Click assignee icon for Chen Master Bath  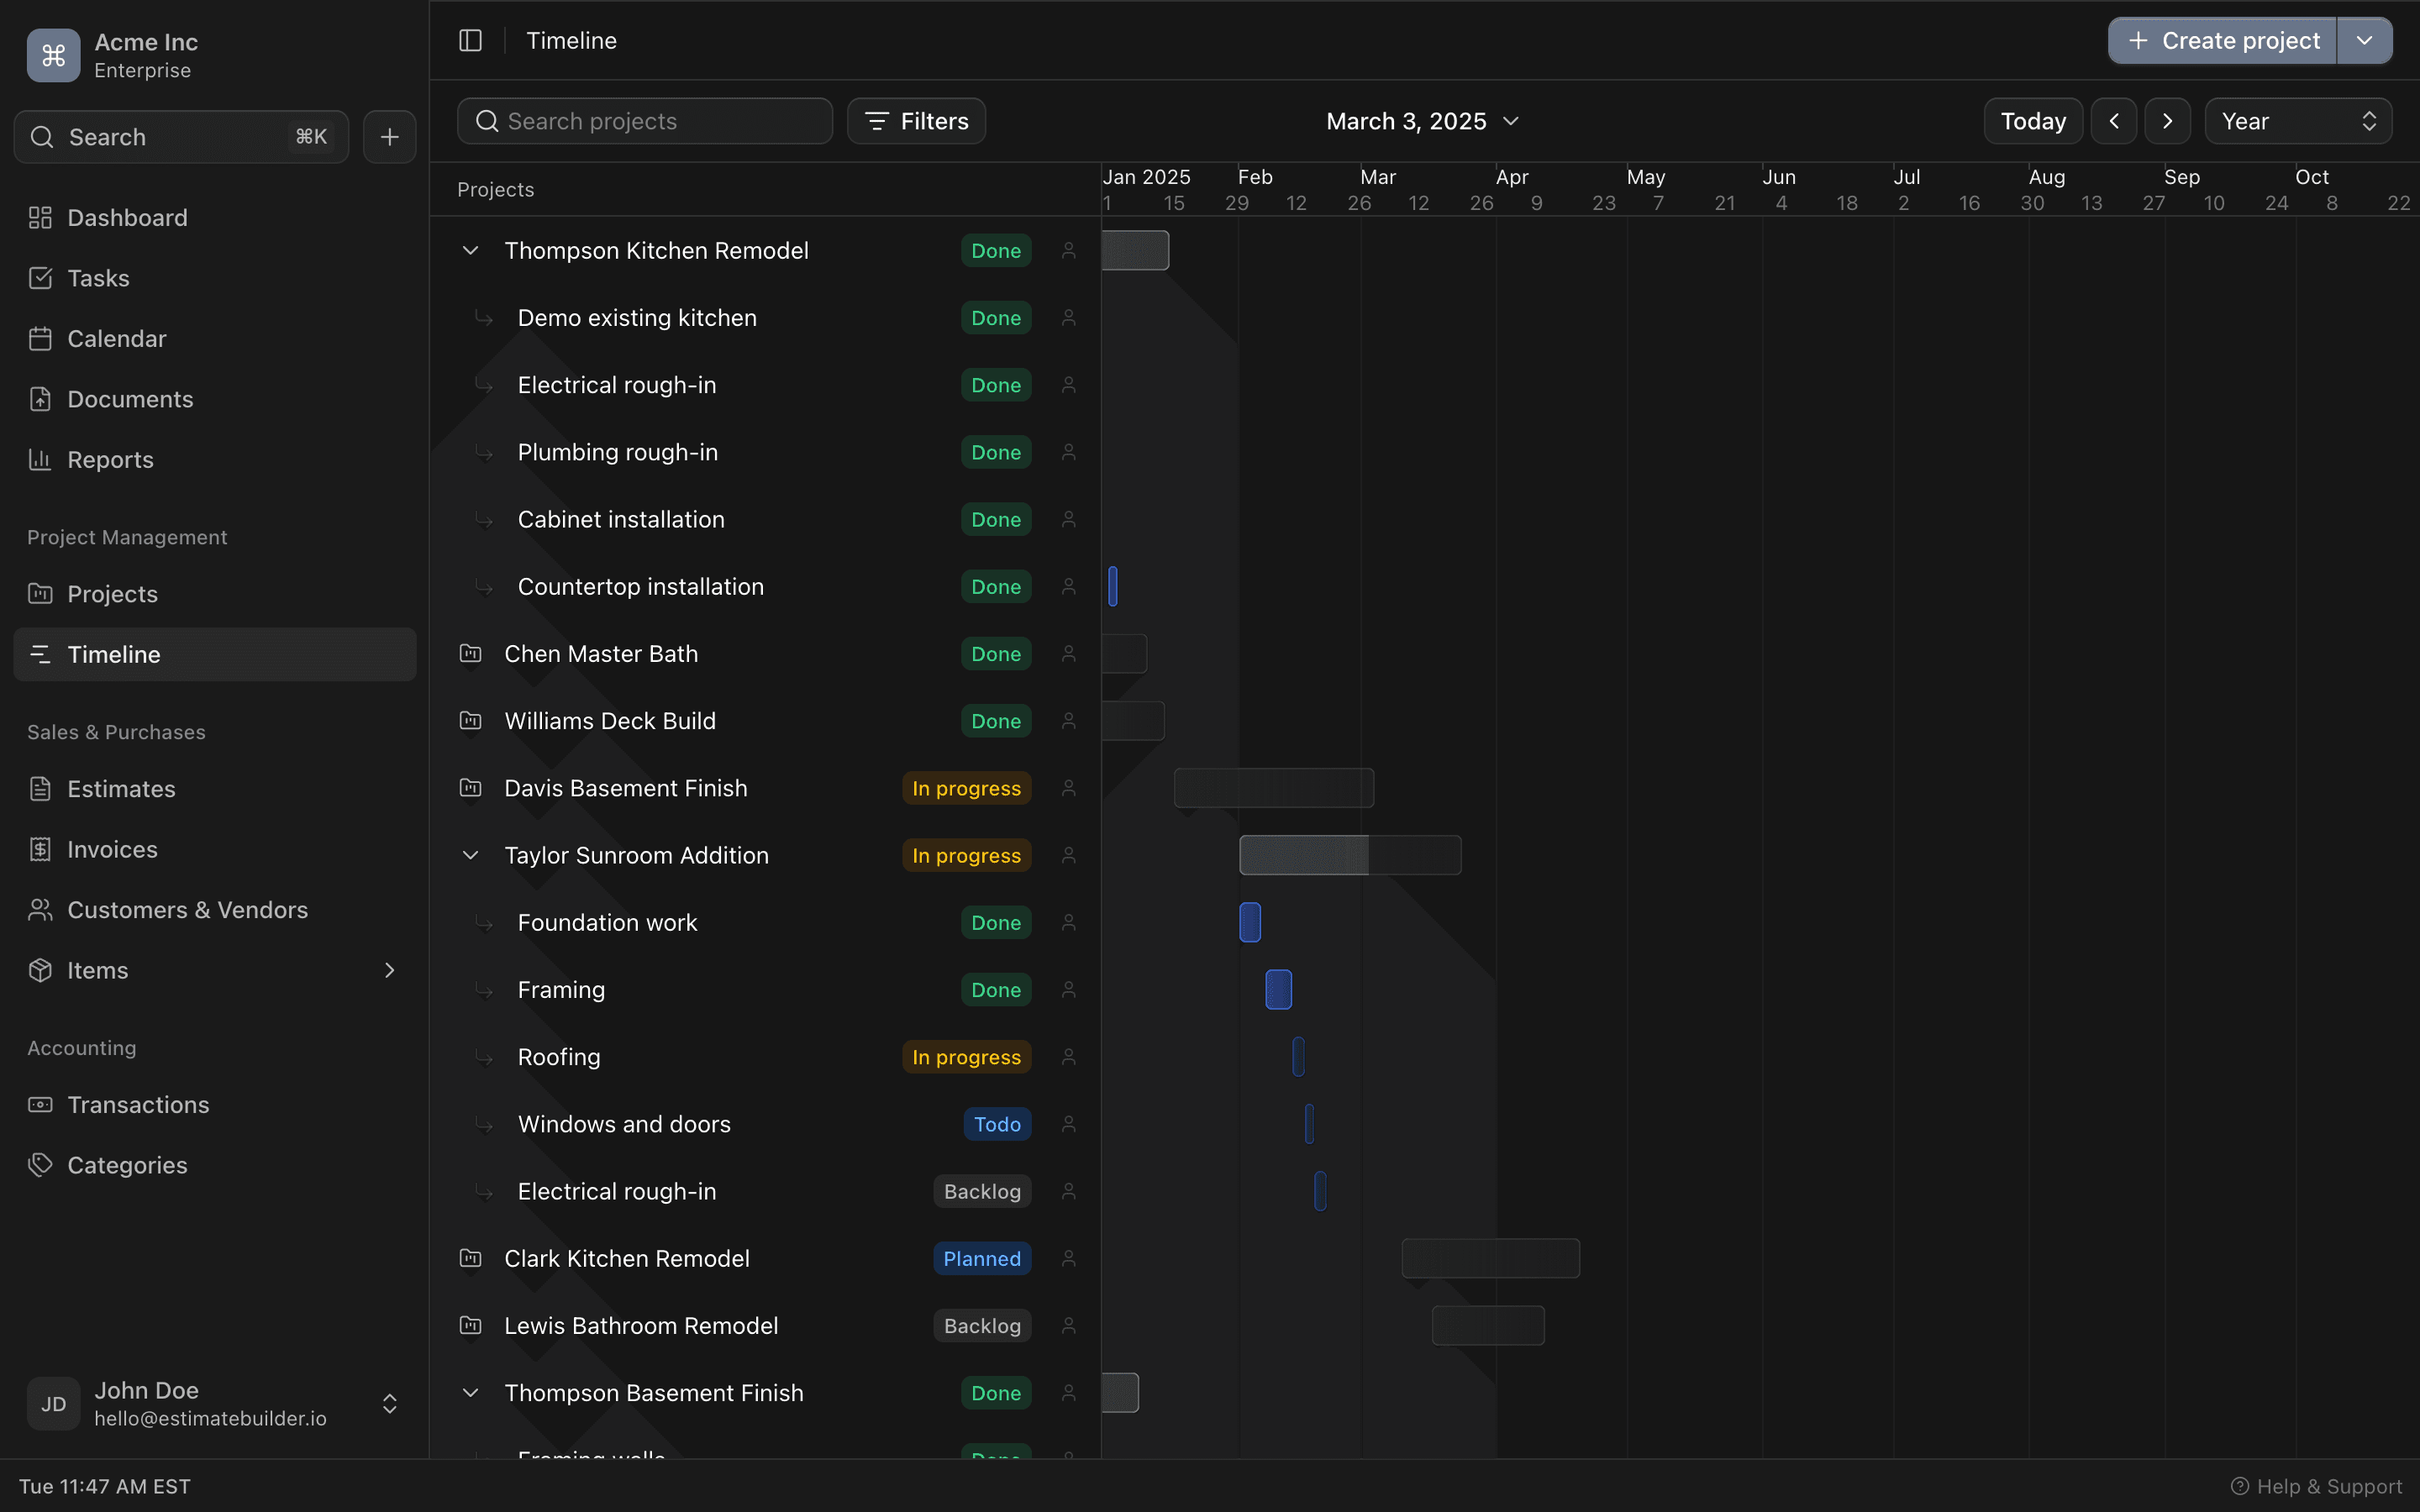(x=1068, y=654)
